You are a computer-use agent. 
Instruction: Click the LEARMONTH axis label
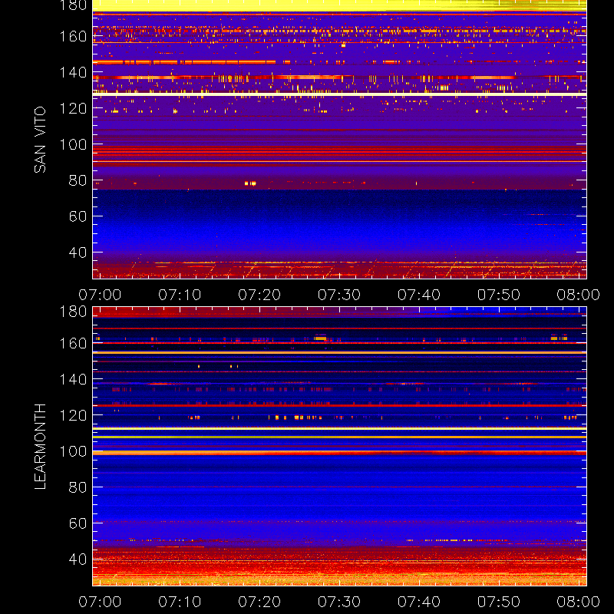tap(40, 447)
